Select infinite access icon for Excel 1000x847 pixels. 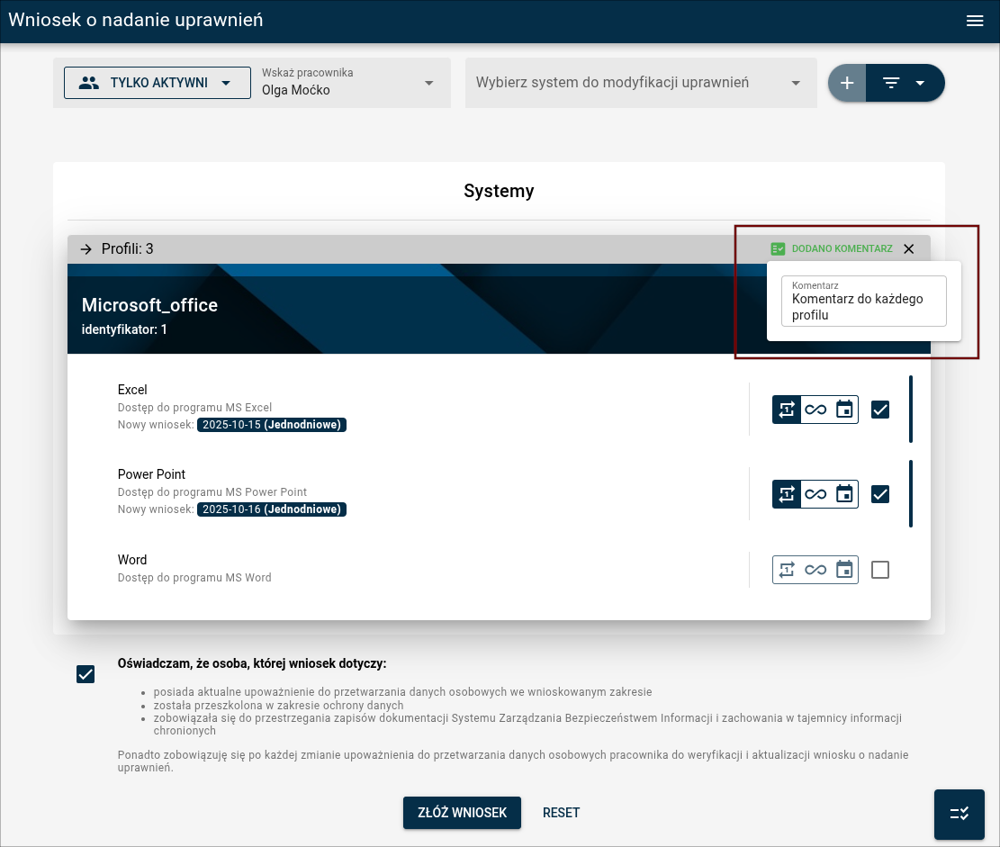(815, 410)
